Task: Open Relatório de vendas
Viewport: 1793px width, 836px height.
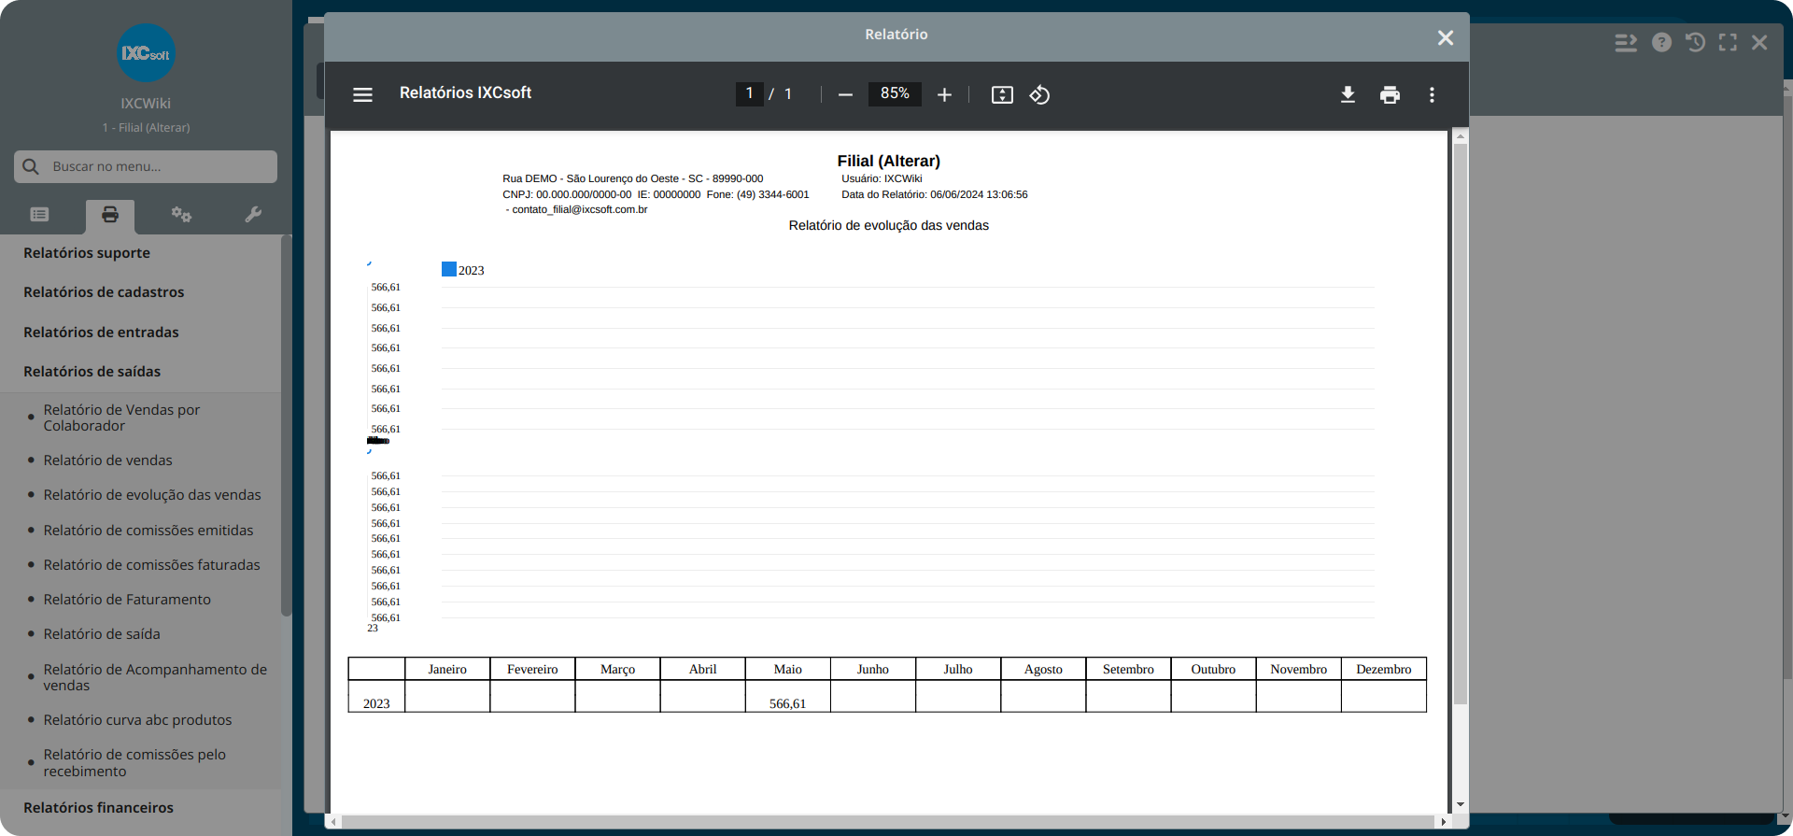Action: click(x=107, y=461)
